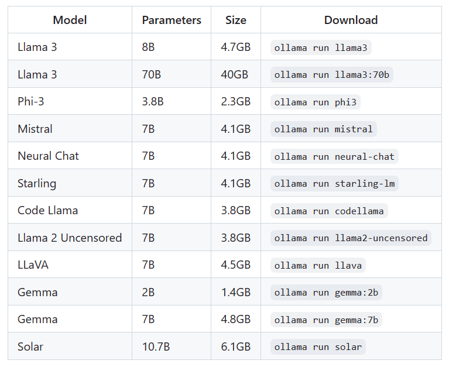
Task: Click the 'ollama run gemma:2b' command
Action: pyautogui.click(x=326, y=292)
